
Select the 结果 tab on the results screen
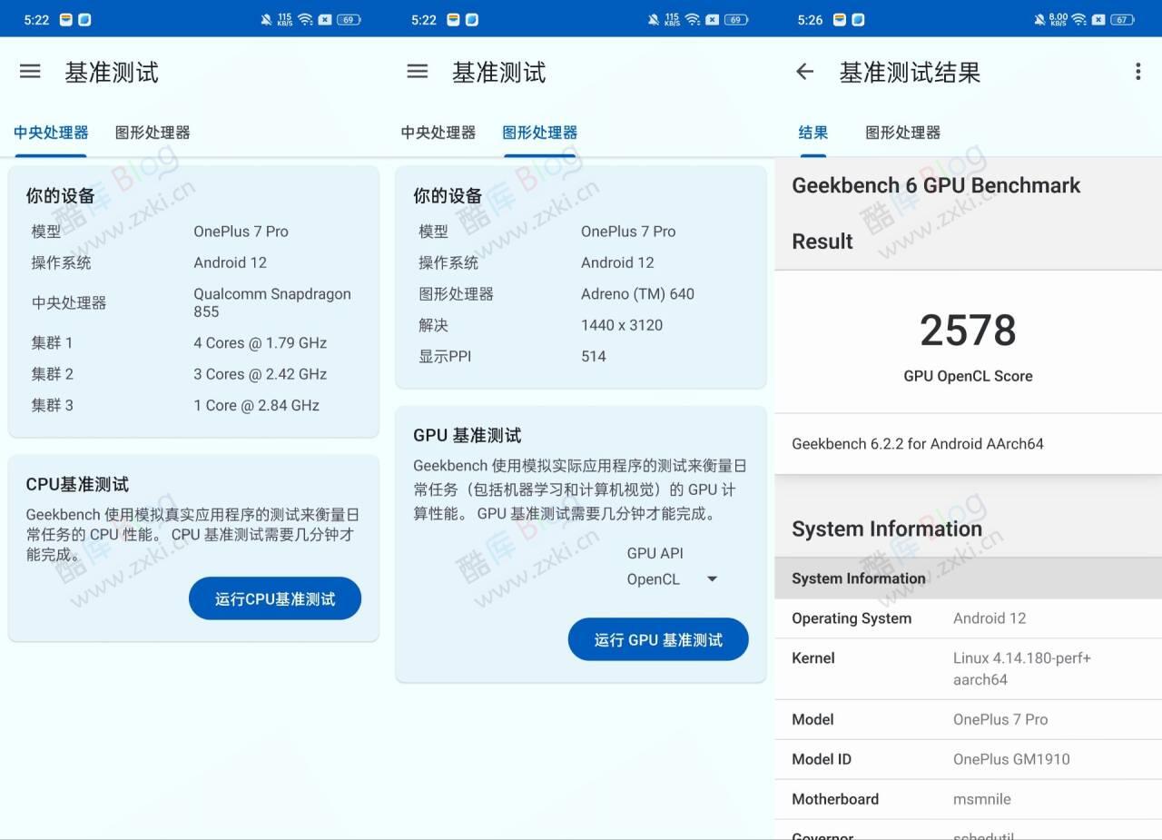point(812,132)
